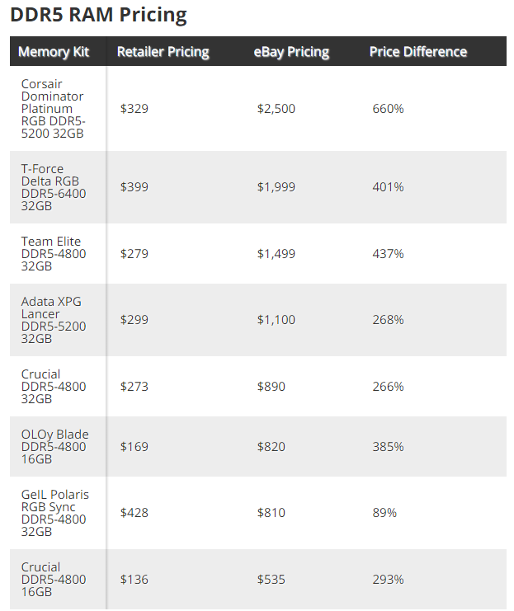This screenshot has height=611, width=514.
Task: Click the DDR5 RAM Pricing heading
Action: point(99,14)
